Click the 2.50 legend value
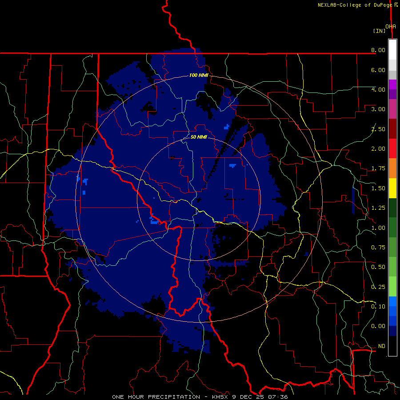Viewport: 400px width, 400px height. (x=378, y=129)
